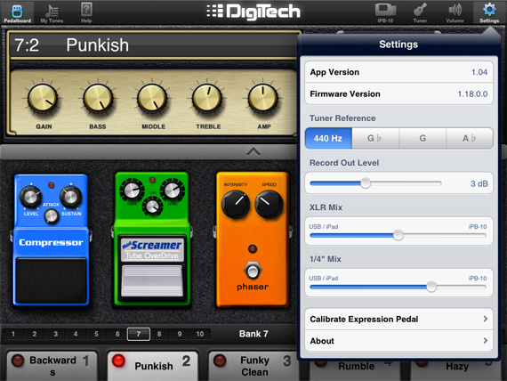This screenshot has width=507, height=381.
Task: Select G♭ tuner reference
Action: (x=375, y=139)
